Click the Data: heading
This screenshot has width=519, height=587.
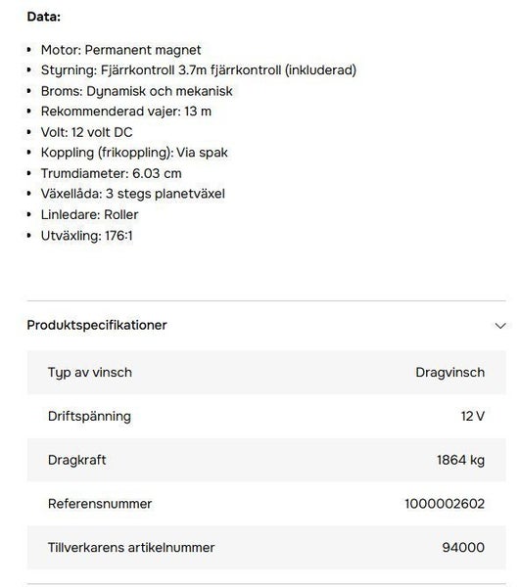click(43, 17)
